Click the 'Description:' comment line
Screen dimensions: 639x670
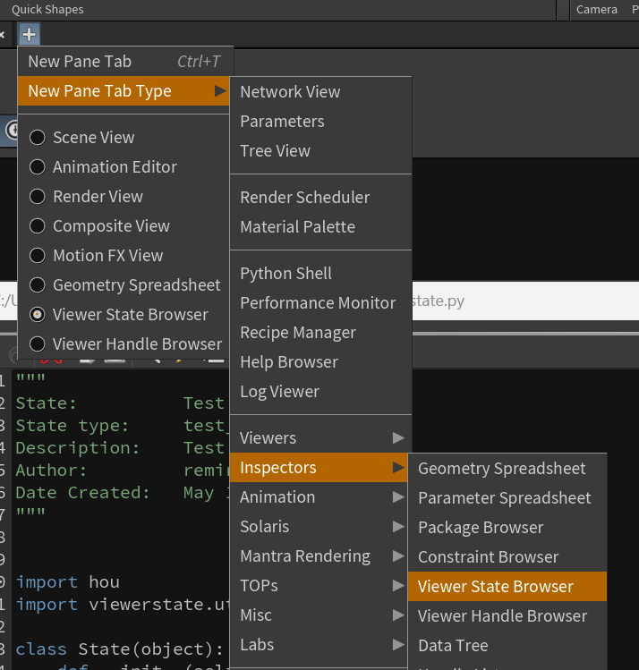78,448
